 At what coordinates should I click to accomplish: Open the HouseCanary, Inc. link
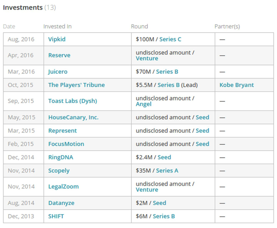[x=73, y=117]
